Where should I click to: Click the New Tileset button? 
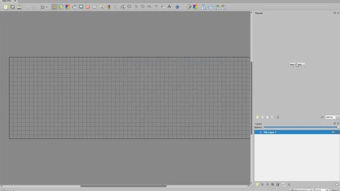click(297, 65)
